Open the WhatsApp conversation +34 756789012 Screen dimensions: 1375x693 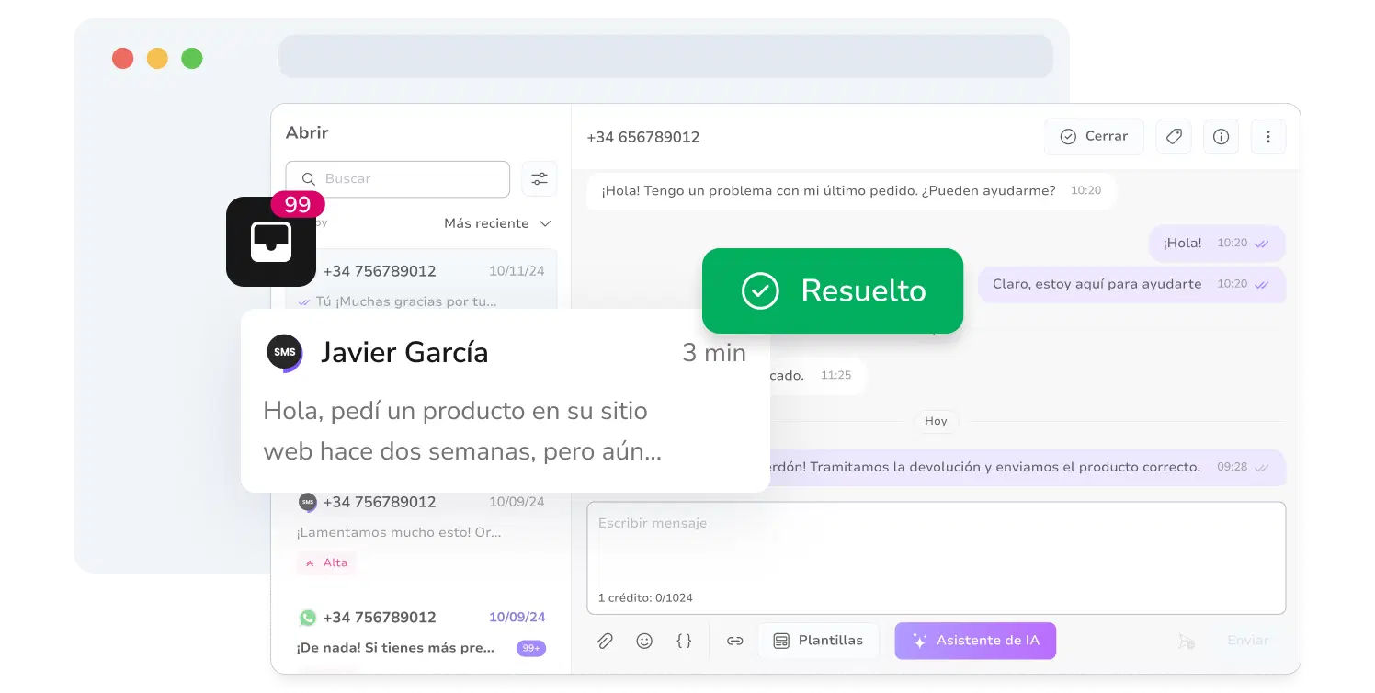tap(421, 632)
